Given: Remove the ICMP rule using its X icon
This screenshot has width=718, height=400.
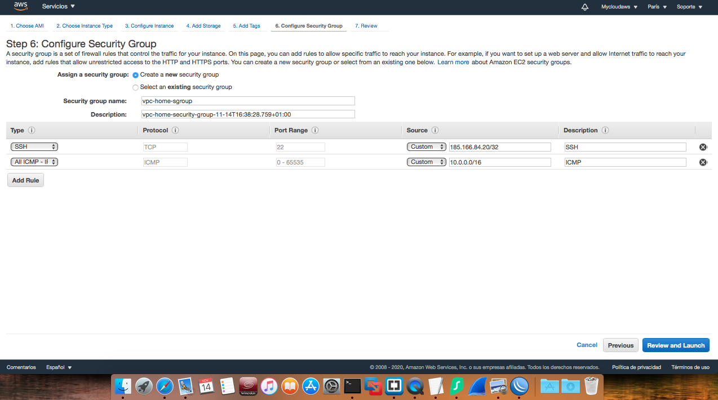Looking at the screenshot, I should point(703,162).
